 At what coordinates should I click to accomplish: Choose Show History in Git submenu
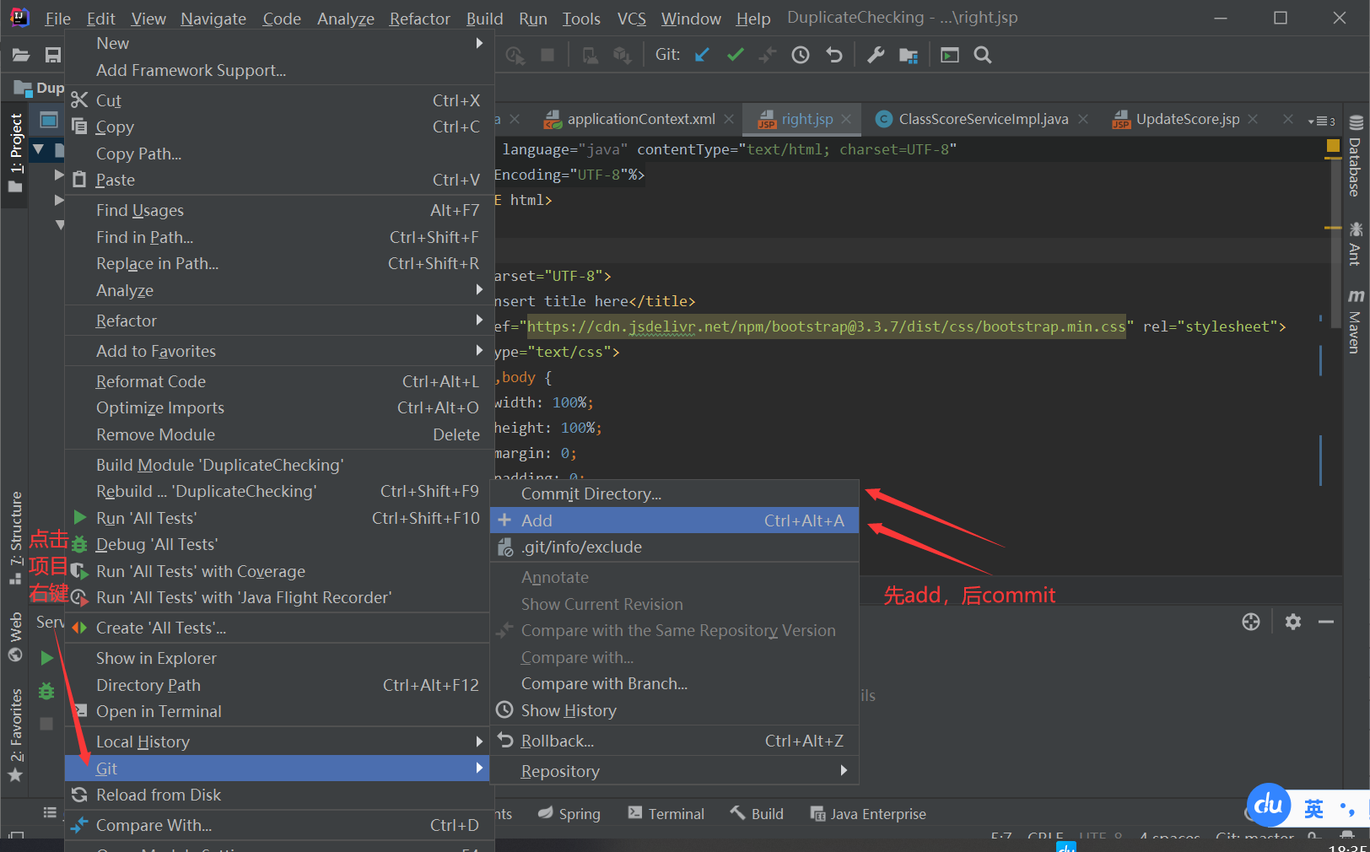pos(675,710)
